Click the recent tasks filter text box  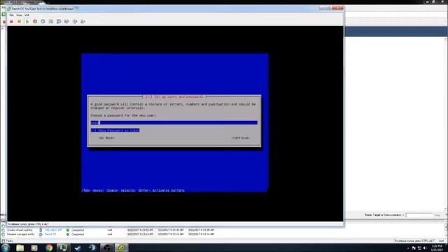[x=419, y=215]
